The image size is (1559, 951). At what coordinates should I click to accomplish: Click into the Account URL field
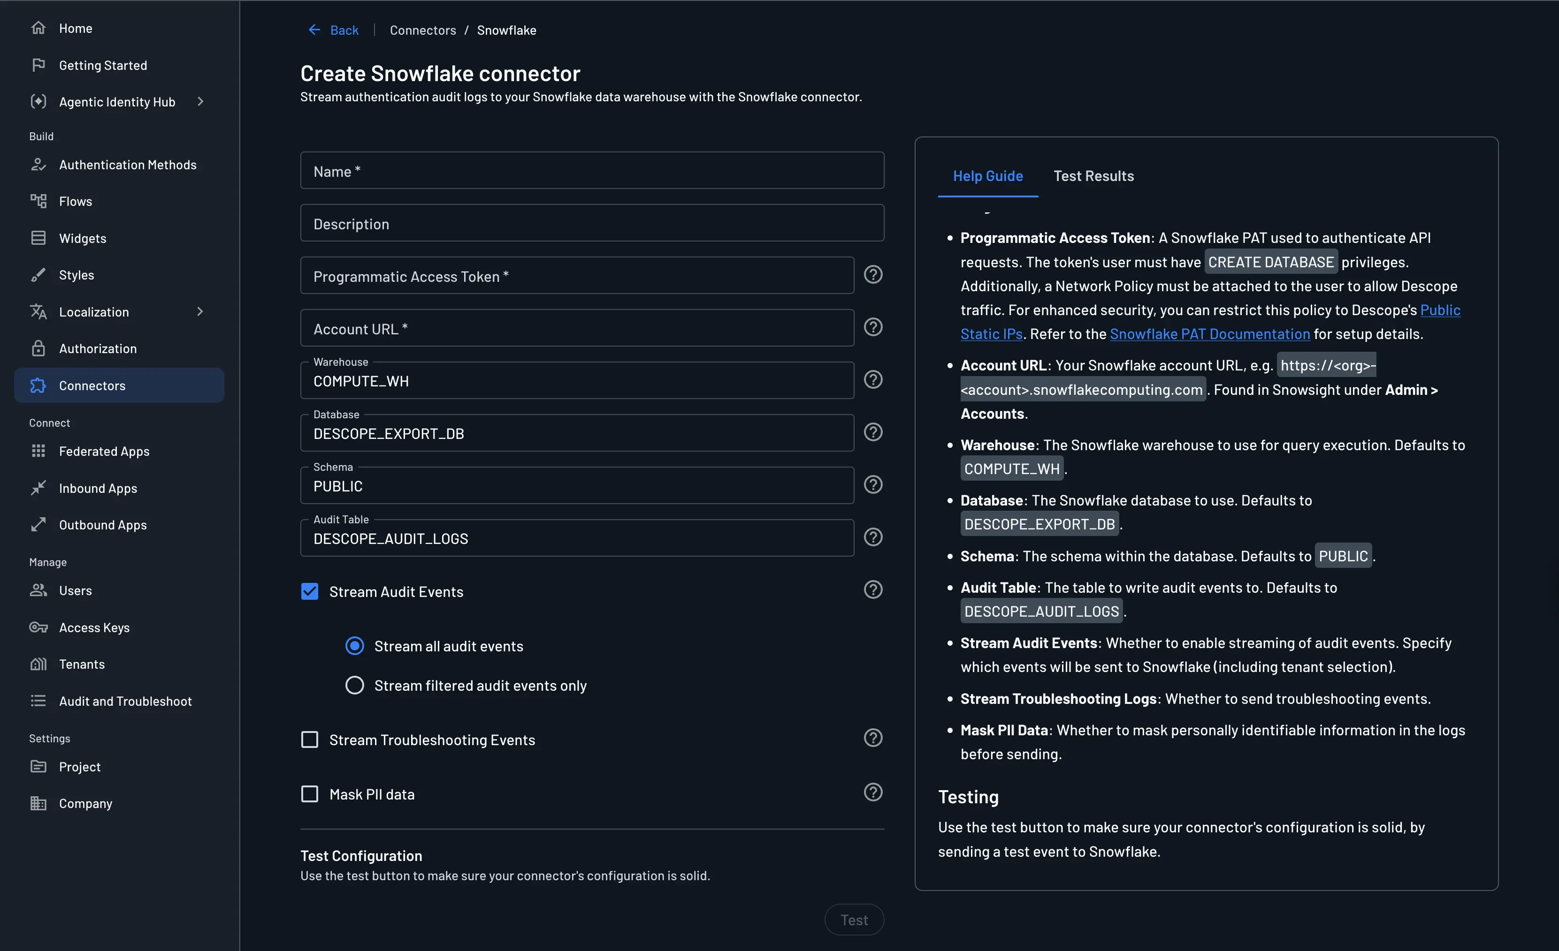[x=576, y=328]
